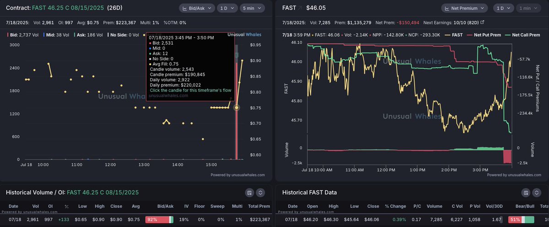Viewport: 549px width, 227px height.
Task: Toggle No Side volume series in legend
Action: (124, 35)
